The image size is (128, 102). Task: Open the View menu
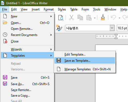24,9
